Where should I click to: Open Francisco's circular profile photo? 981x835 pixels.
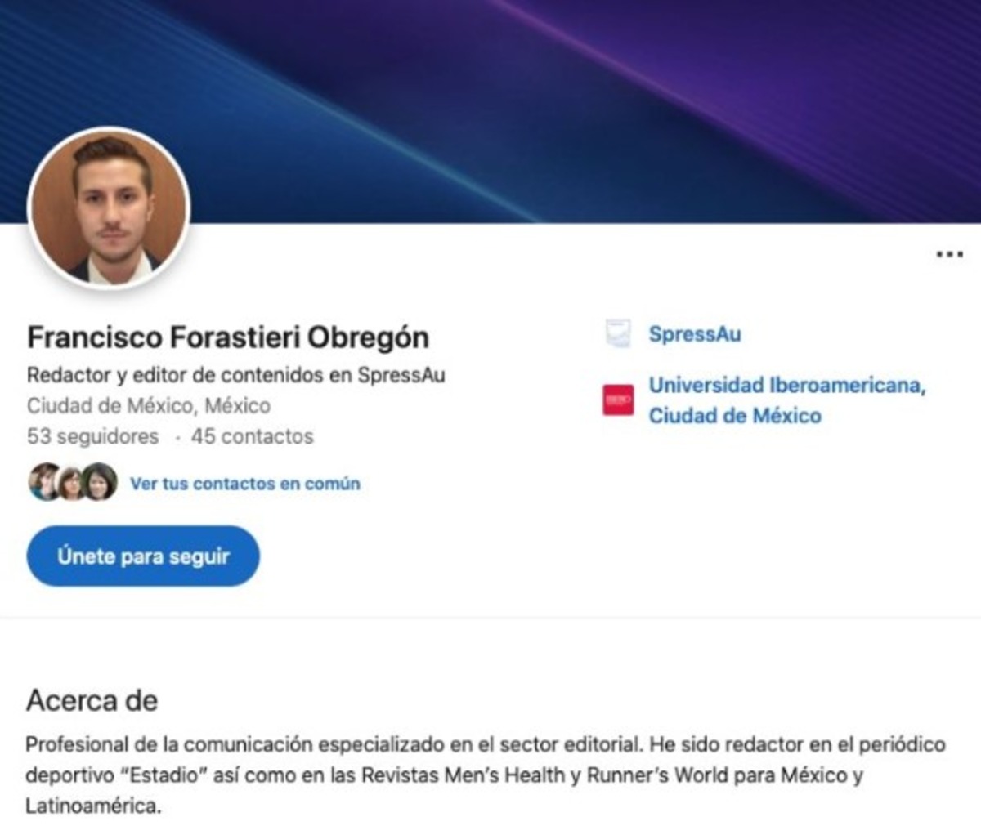(x=109, y=208)
